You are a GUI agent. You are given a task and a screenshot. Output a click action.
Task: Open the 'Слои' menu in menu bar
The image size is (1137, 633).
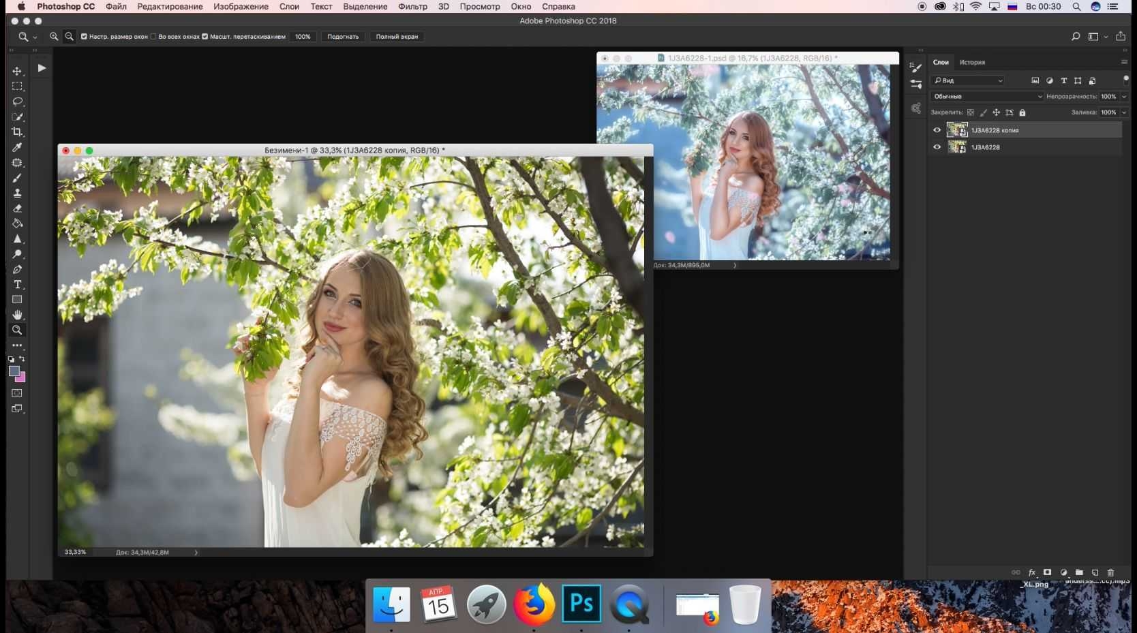point(289,6)
